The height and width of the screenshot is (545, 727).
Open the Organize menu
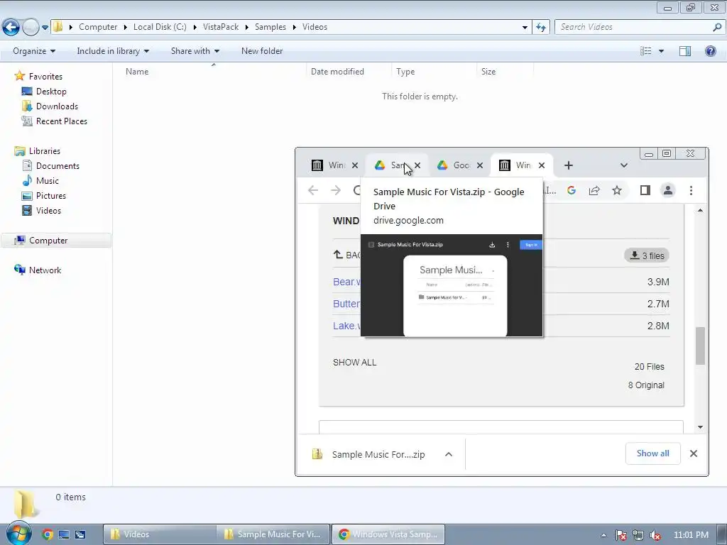tap(34, 51)
